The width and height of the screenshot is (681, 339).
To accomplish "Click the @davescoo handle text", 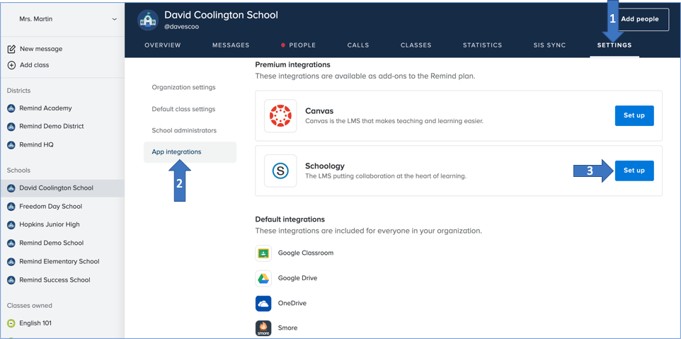I will [x=181, y=27].
